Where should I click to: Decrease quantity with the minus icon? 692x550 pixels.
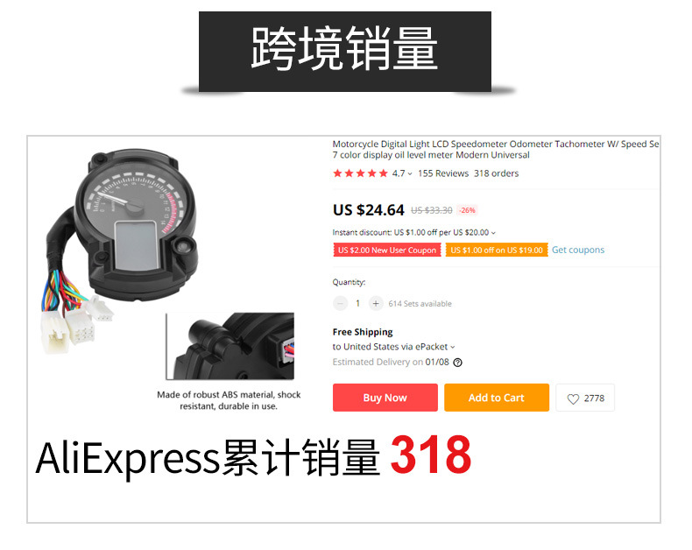pos(340,303)
